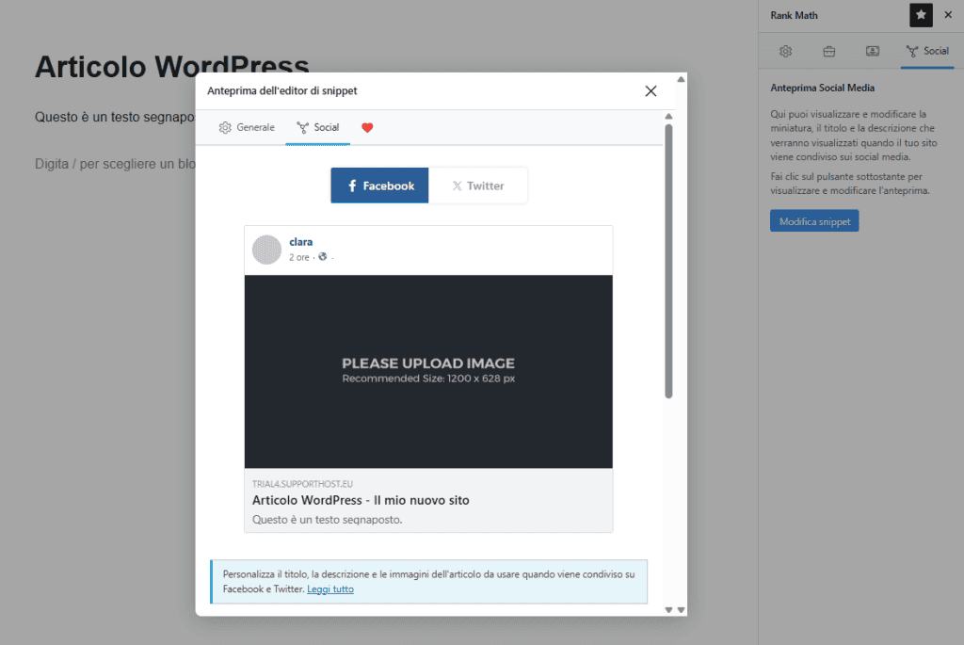The width and height of the screenshot is (964, 645).
Task: Click the Rank Math star icon
Action: click(921, 15)
